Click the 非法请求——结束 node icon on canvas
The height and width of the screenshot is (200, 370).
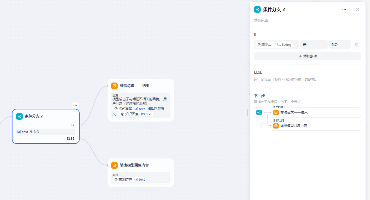[x=114, y=86]
